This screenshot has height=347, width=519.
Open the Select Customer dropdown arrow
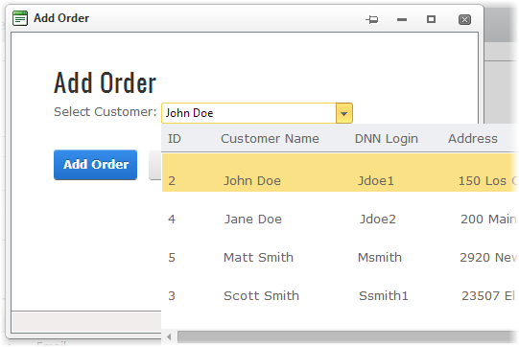343,113
